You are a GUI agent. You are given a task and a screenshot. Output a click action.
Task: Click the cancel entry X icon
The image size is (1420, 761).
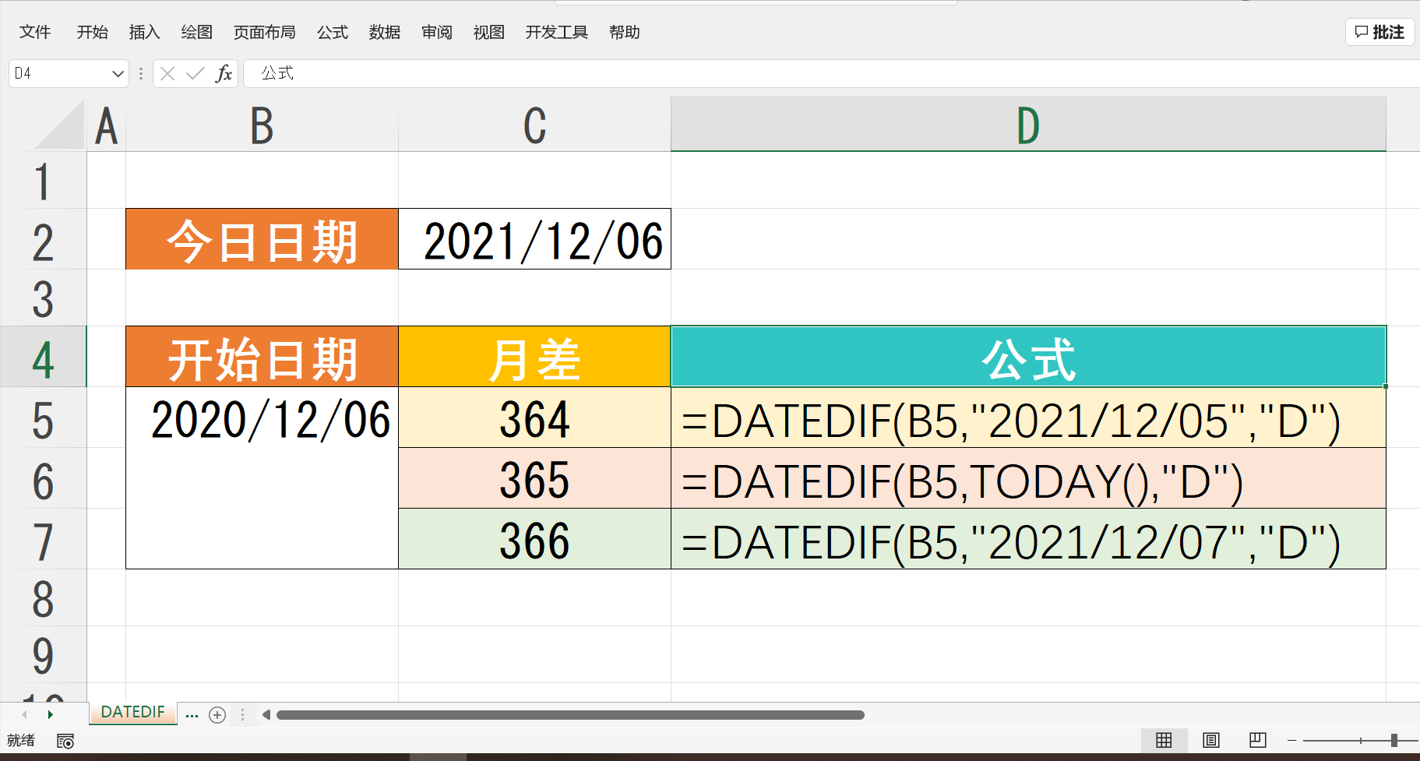click(167, 74)
